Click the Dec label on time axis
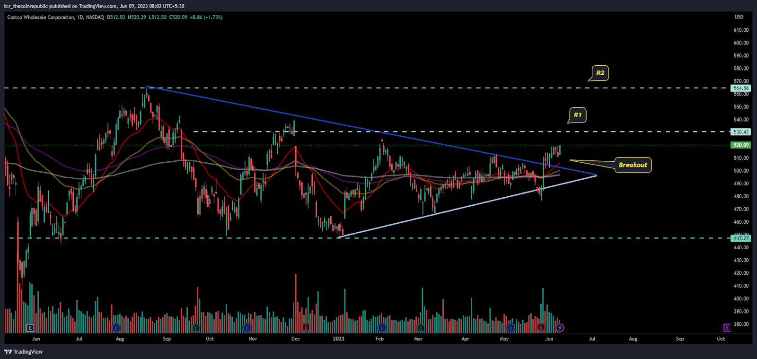Image resolution: width=757 pixels, height=359 pixels. (295, 339)
